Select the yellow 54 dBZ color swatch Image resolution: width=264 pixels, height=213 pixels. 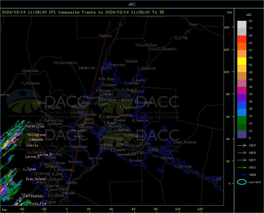click(242, 61)
